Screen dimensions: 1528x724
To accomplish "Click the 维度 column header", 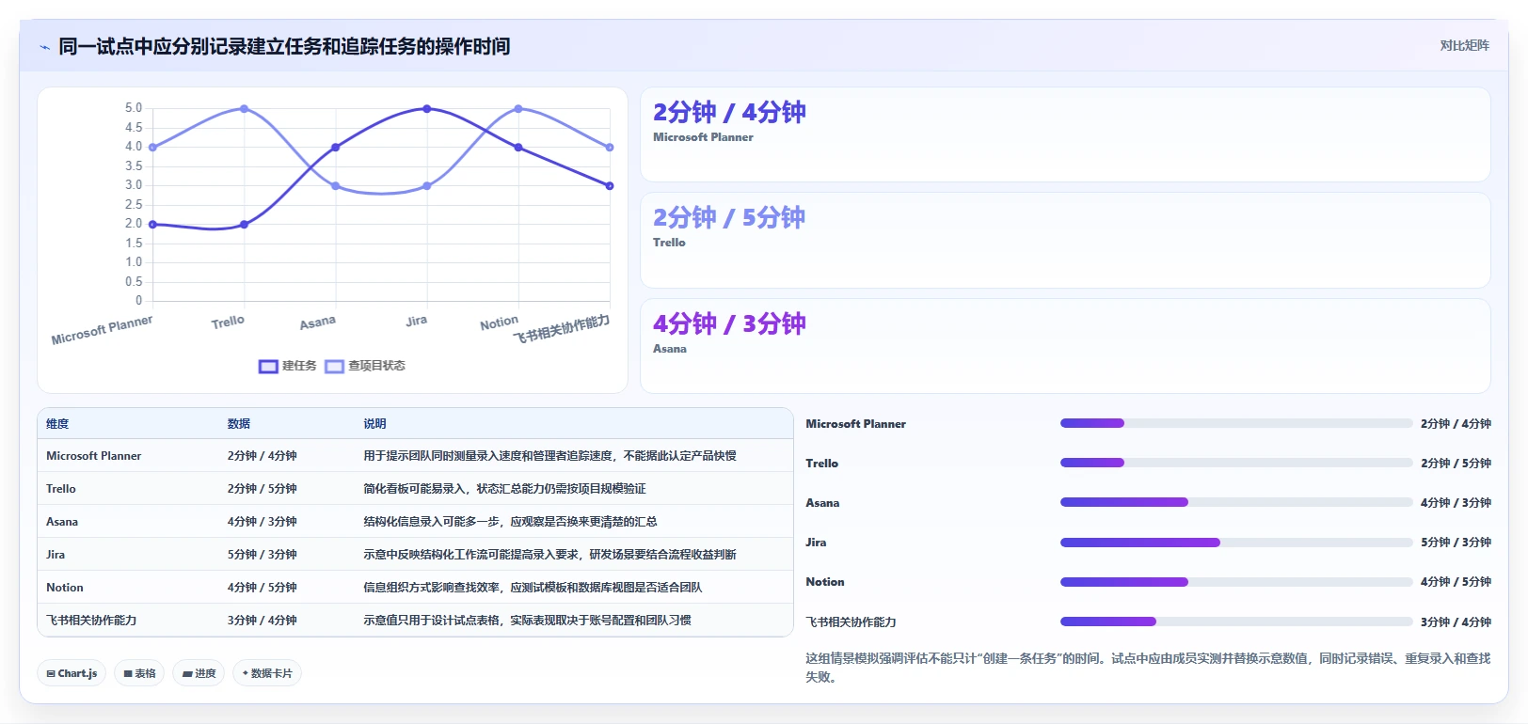I will pos(57,424).
